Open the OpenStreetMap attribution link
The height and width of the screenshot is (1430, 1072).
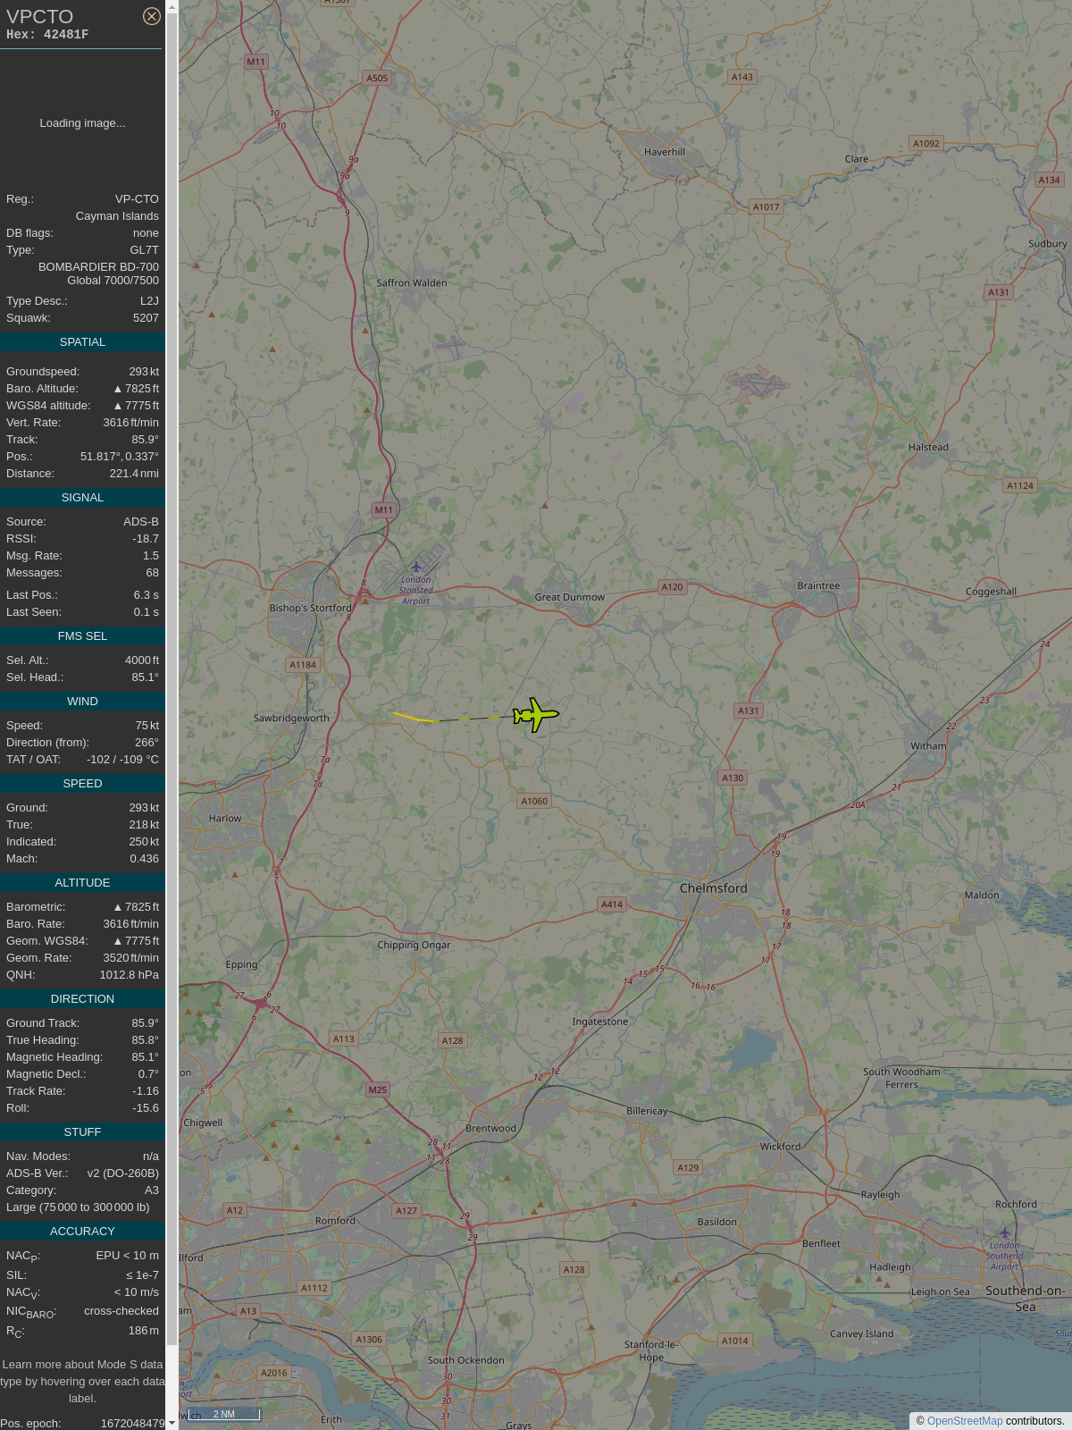(965, 1421)
